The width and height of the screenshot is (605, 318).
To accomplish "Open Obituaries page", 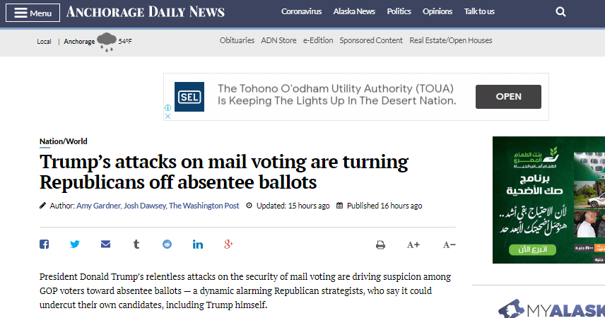I will (237, 40).
